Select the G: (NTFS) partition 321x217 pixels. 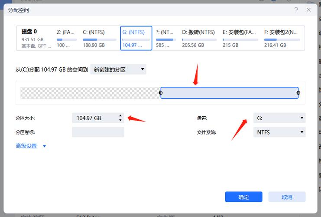pyautogui.click(x=136, y=38)
